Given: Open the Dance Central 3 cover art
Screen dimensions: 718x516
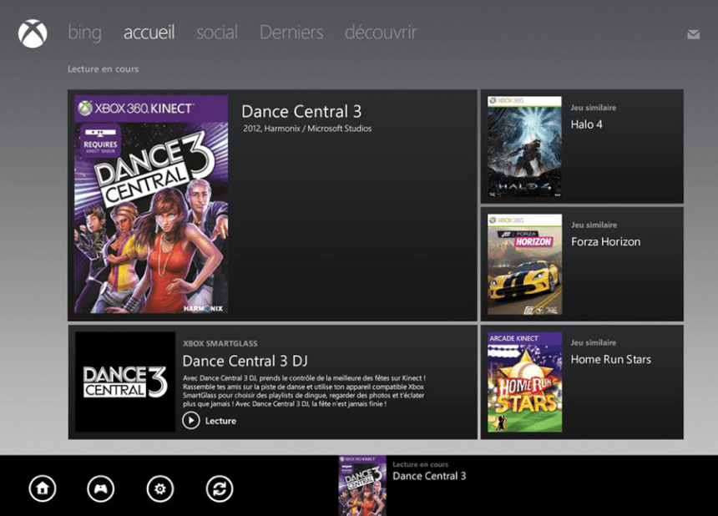Looking at the screenshot, I should click(x=151, y=205).
